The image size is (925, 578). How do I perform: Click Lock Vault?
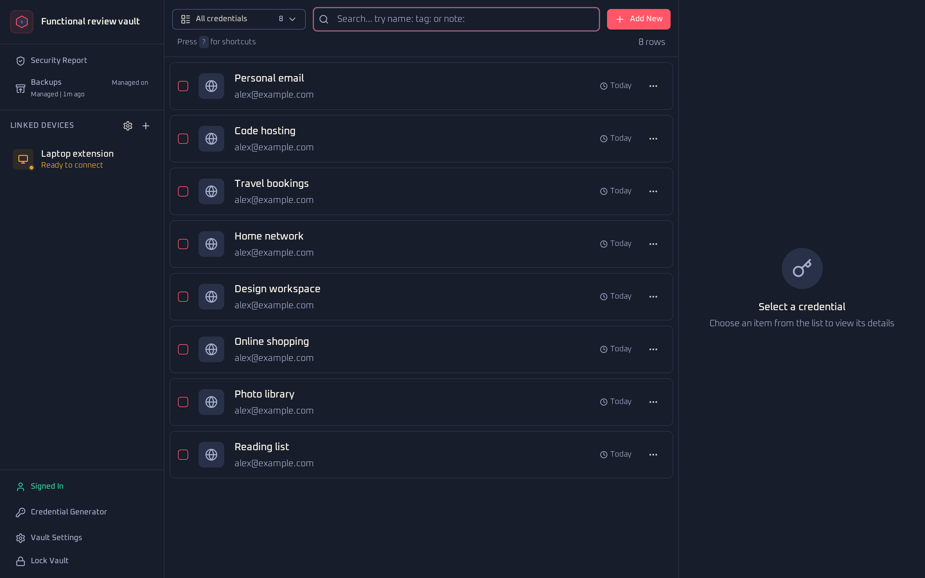coord(82,561)
